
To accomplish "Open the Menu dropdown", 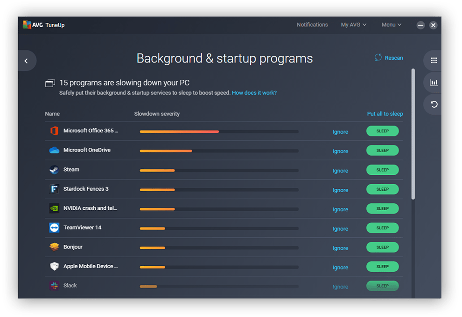I will [391, 25].
